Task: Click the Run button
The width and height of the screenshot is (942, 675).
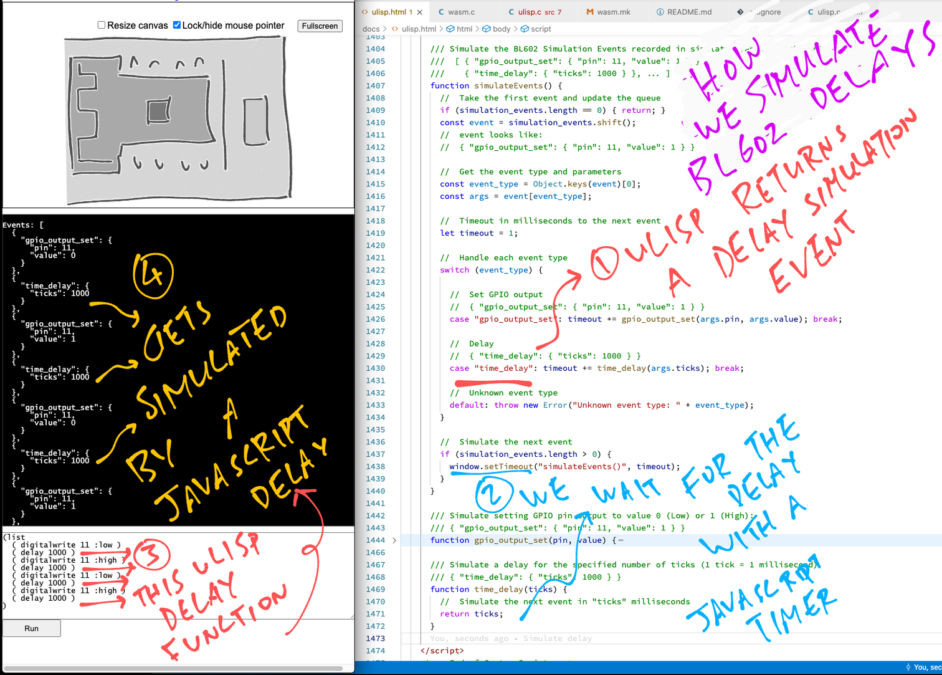Action: [32, 628]
